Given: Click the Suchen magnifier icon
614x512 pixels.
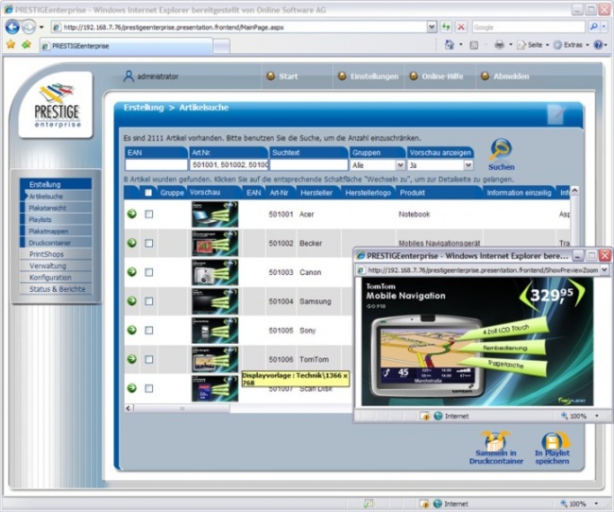Looking at the screenshot, I should click(501, 150).
